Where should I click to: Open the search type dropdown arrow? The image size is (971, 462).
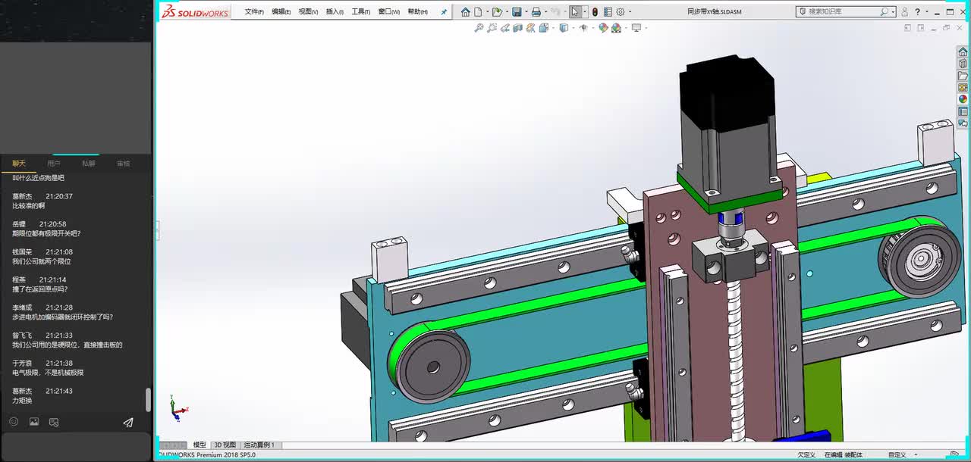tap(893, 11)
